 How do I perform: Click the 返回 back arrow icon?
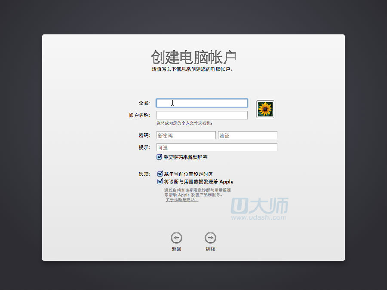pos(176,238)
